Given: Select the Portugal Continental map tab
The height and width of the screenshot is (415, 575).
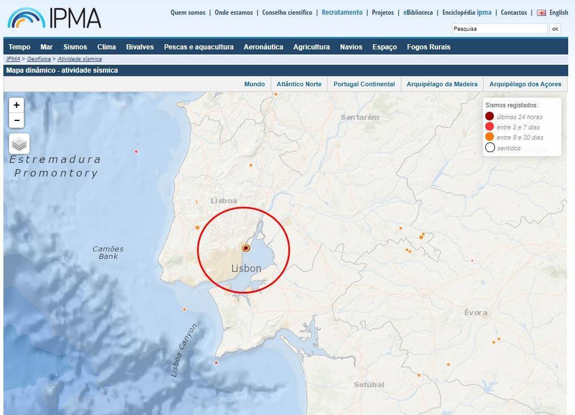Looking at the screenshot, I should 364,84.
